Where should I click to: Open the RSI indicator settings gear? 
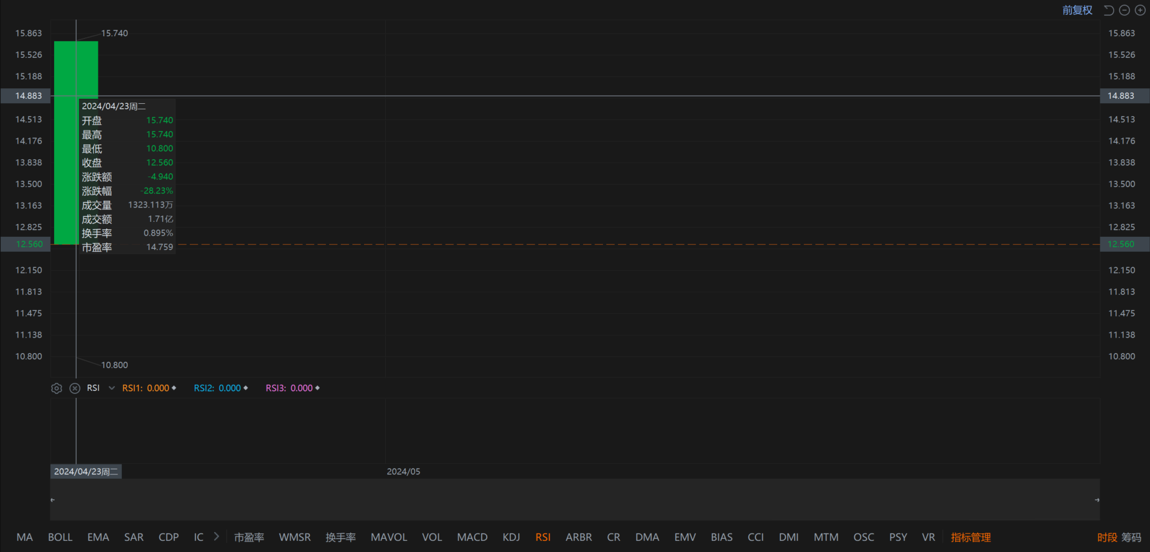coord(57,389)
